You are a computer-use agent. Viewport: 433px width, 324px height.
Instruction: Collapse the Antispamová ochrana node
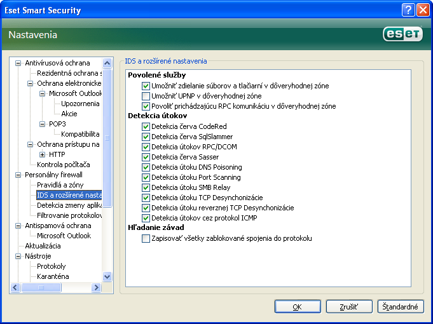(18, 226)
